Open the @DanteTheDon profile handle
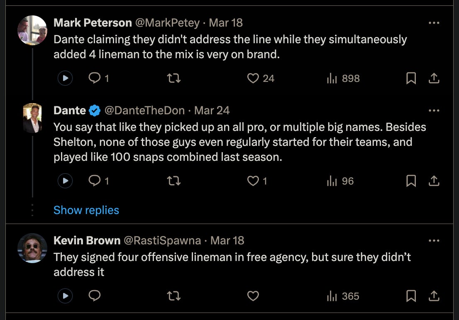459x320 pixels. tap(144, 111)
